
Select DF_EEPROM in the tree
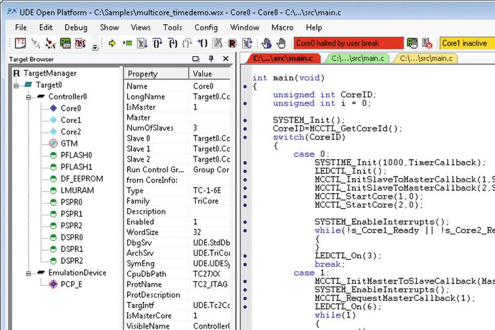tap(82, 179)
